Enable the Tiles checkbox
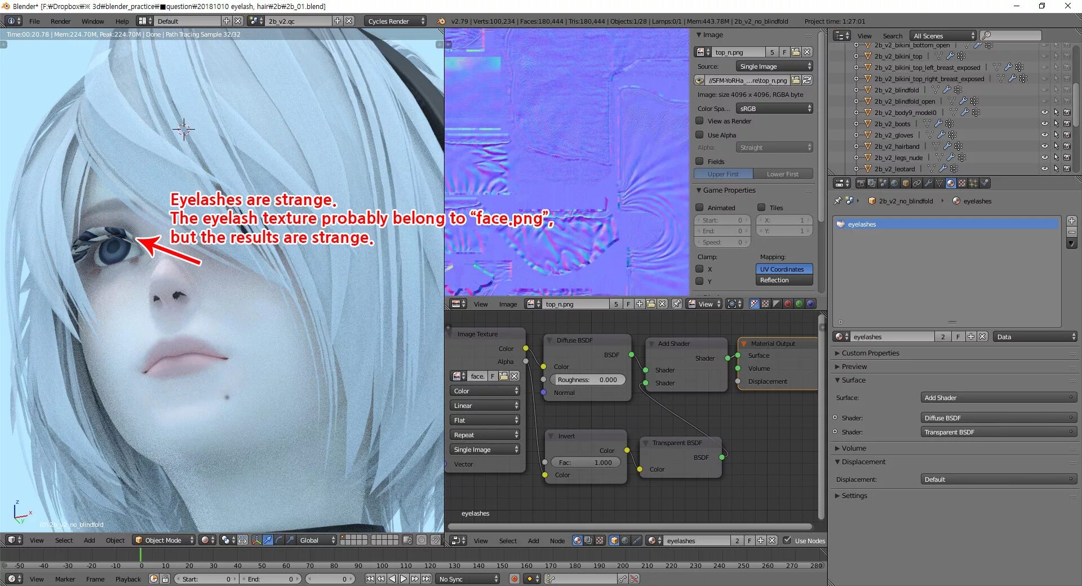 761,207
